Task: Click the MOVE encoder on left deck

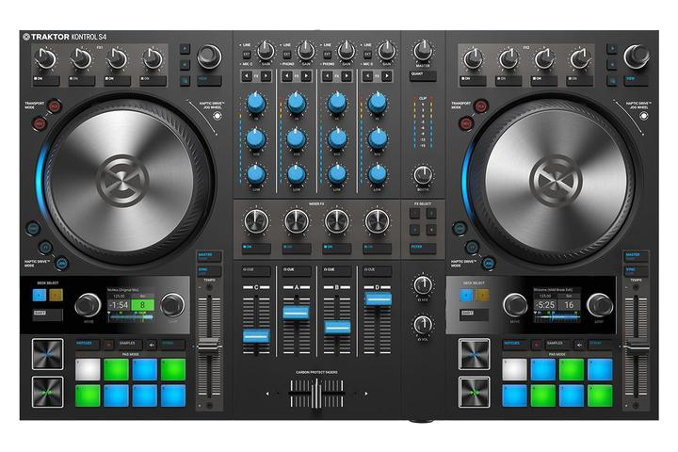Action: 89,305
